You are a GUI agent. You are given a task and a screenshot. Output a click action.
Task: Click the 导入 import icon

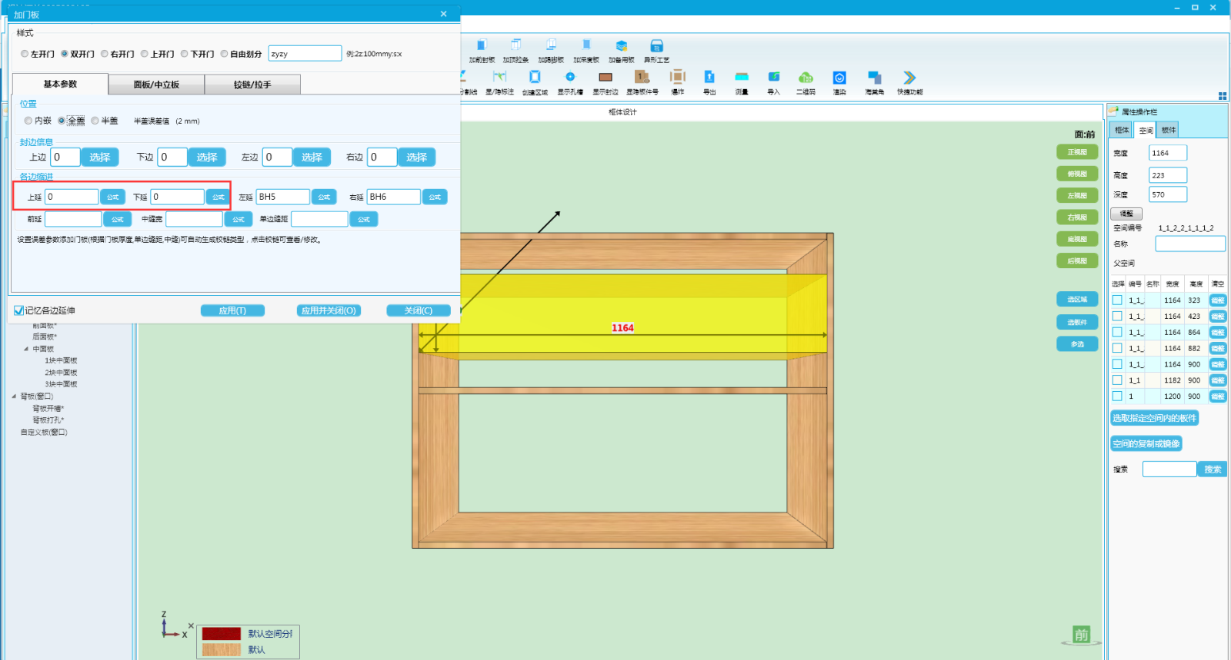[774, 77]
